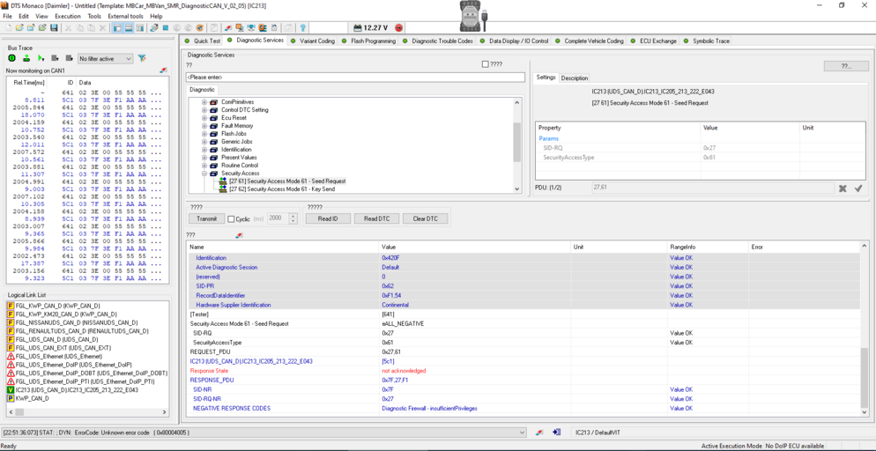Viewport: 876px width, 451px height.
Task: Tick the checkbox labeled ????
Action: 485,64
